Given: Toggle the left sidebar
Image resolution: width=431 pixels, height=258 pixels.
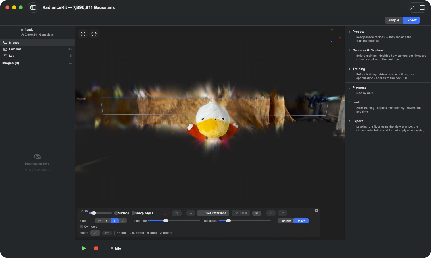Looking at the screenshot, I should click(33, 7).
